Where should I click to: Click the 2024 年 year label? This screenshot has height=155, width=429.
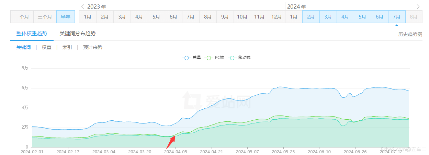click(296, 7)
